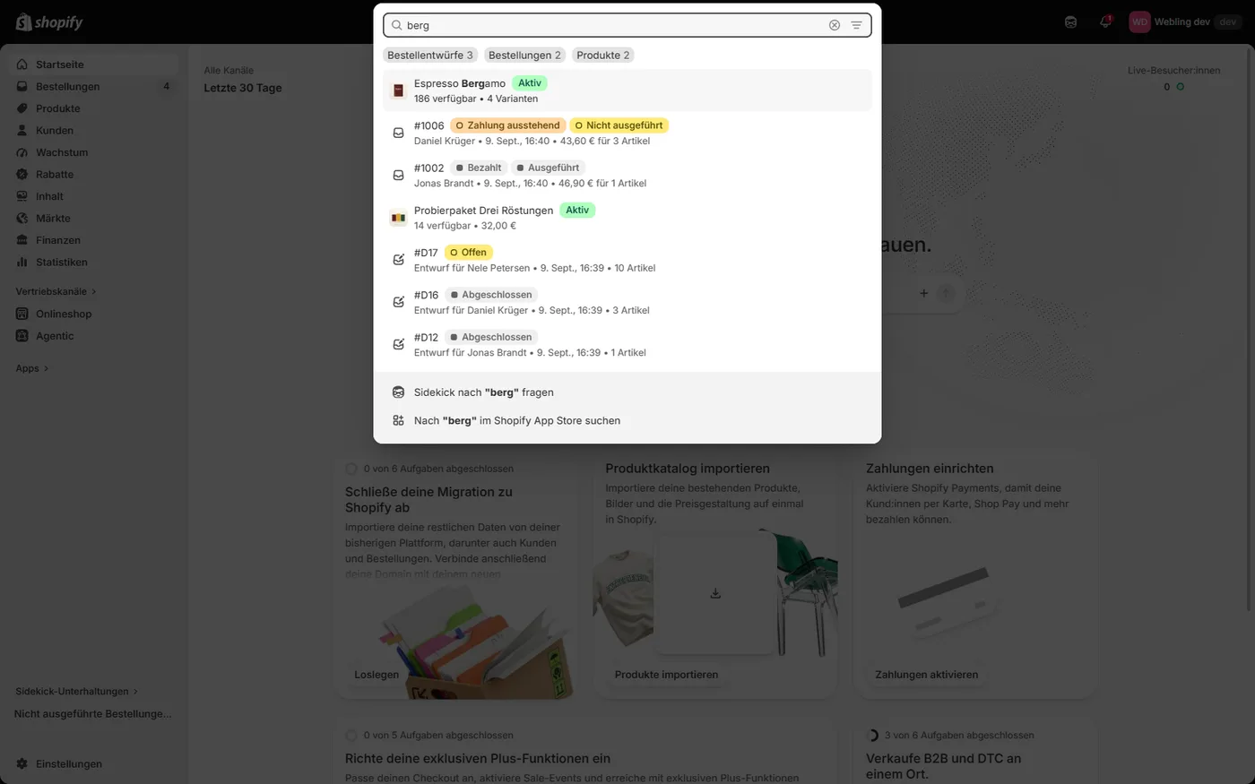The width and height of the screenshot is (1255, 784).
Task: Clear the search field text
Action: [x=835, y=25]
